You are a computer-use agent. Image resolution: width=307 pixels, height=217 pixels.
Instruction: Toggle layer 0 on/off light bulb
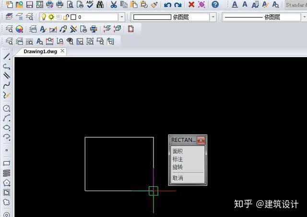(x=44, y=17)
